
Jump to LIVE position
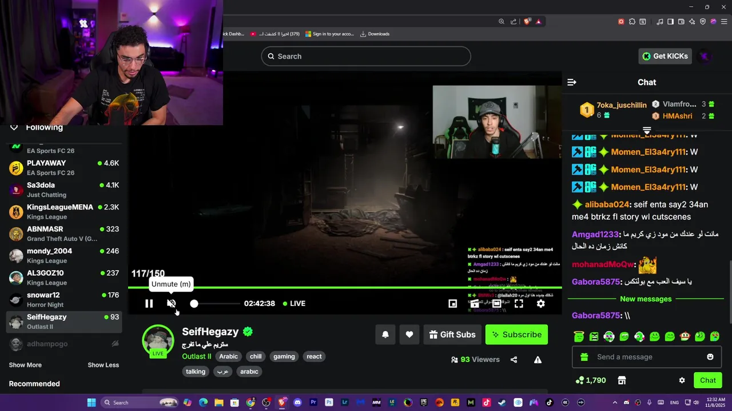[294, 304]
